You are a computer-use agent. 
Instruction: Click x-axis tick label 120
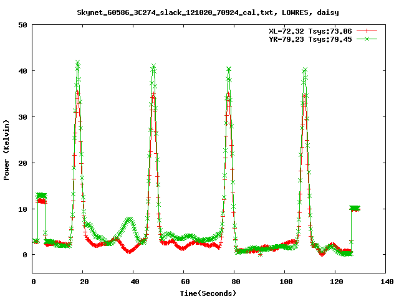[x=337, y=282]
